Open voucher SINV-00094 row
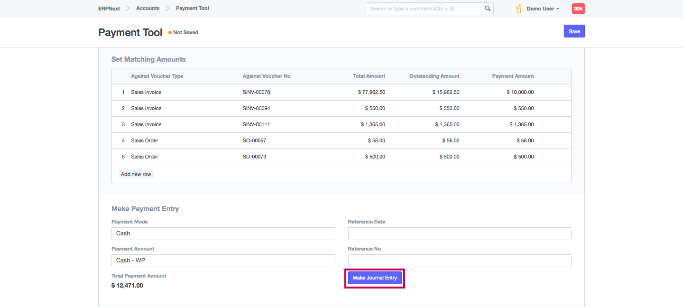683x307 pixels. [256, 108]
